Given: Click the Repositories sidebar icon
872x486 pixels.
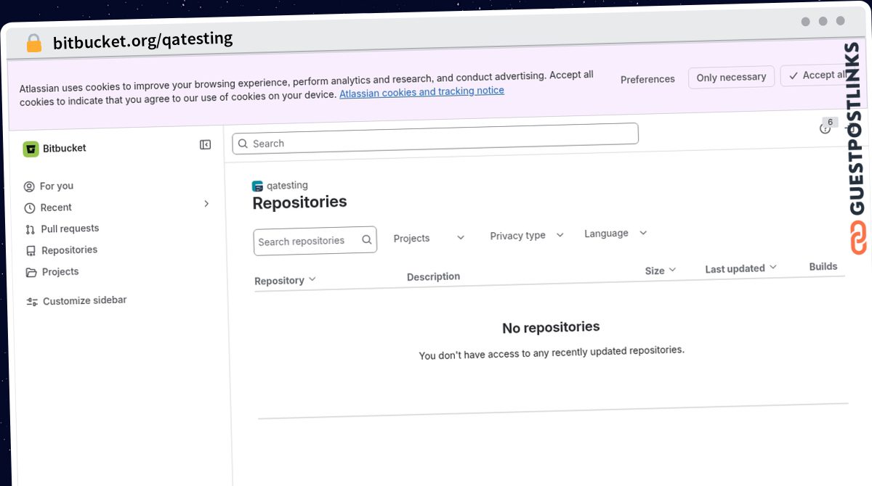Looking at the screenshot, I should point(31,251).
